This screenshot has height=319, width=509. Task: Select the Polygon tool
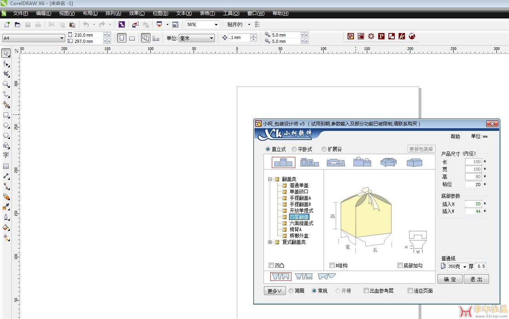[6, 135]
